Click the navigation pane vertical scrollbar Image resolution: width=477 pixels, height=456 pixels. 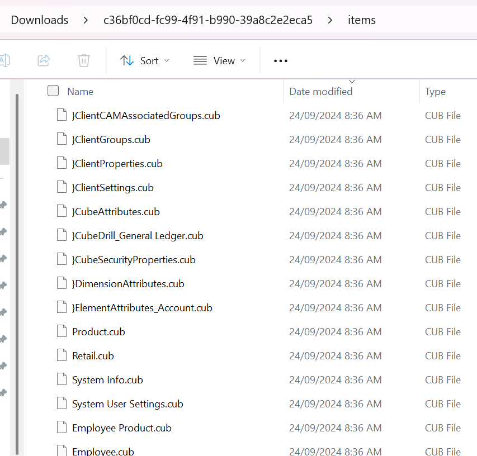17,274
